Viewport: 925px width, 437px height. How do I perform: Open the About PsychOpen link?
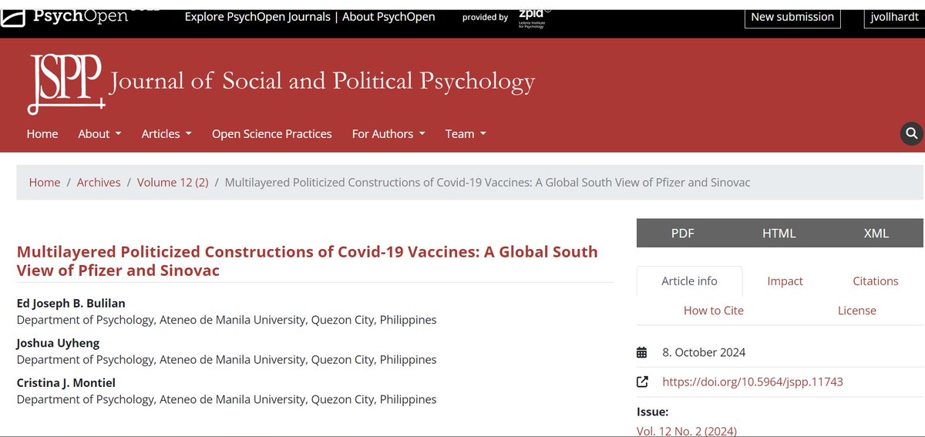pos(388,16)
